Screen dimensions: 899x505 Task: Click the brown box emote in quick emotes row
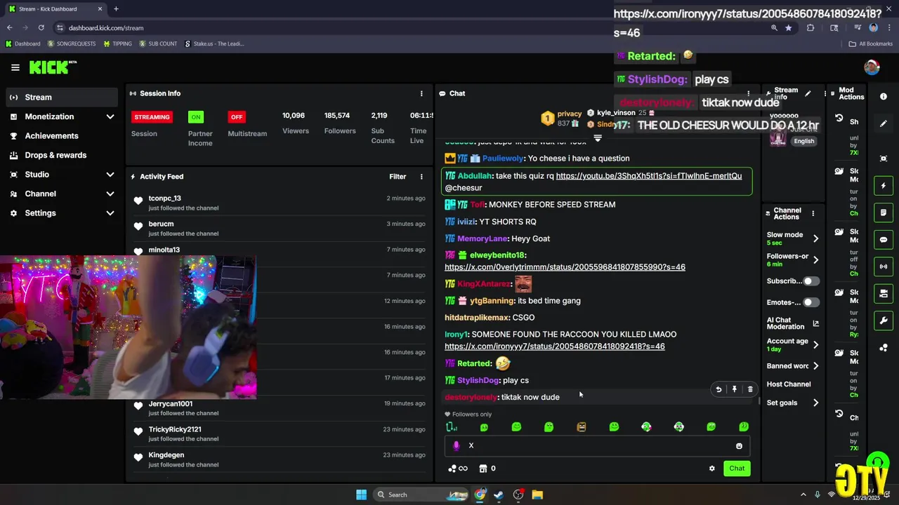click(x=582, y=426)
